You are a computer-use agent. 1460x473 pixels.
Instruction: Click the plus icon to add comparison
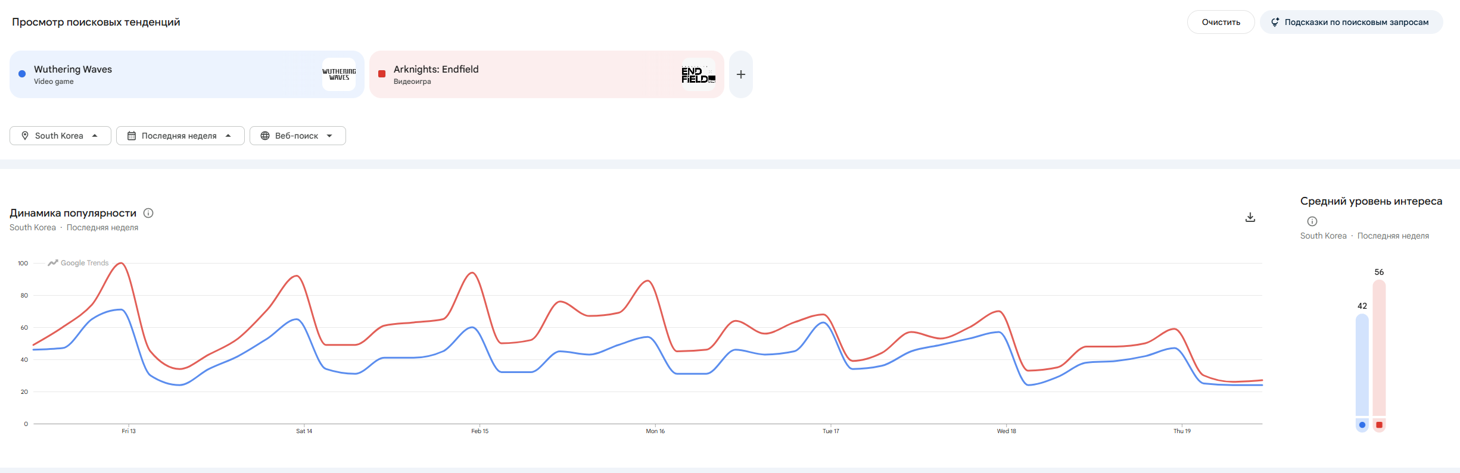(x=740, y=74)
